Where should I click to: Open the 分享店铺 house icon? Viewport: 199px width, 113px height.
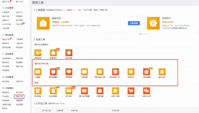tap(100, 91)
